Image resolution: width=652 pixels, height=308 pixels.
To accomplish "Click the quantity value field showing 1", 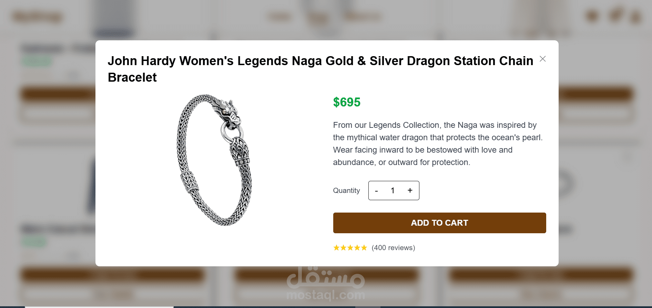I will tap(393, 191).
